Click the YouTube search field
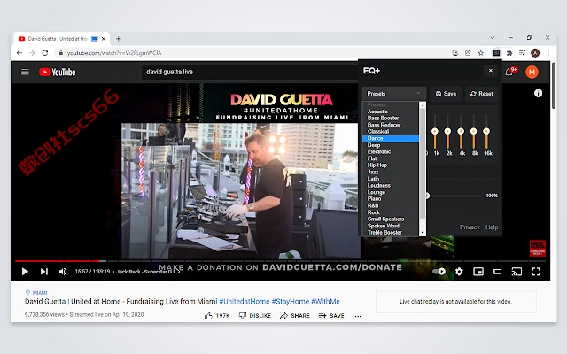This screenshot has width=567, height=354. tap(250, 72)
